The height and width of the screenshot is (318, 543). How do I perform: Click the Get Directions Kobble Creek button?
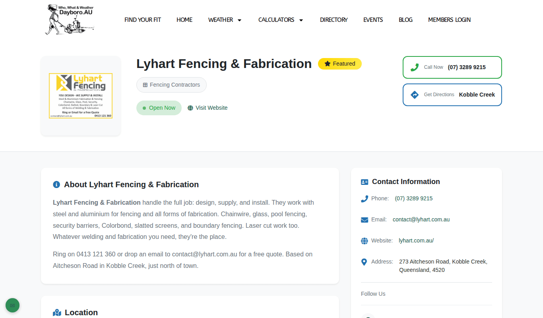(x=452, y=95)
